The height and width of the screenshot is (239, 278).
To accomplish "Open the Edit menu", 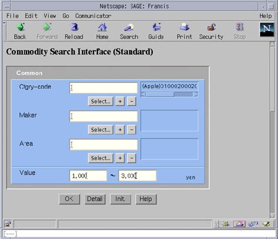I will click(x=31, y=16).
